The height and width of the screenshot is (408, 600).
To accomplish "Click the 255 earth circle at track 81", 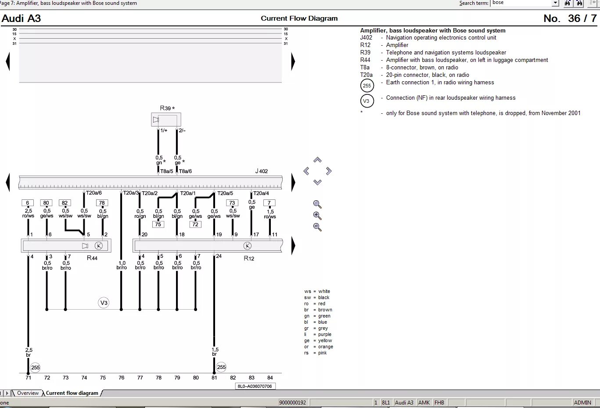I will click(221, 367).
